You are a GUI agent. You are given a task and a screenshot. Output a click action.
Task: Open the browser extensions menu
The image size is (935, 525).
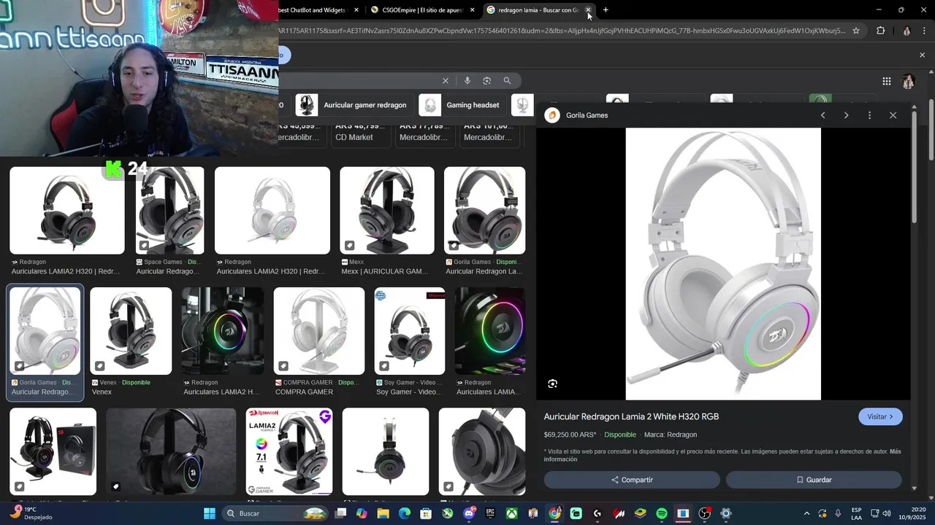880,31
